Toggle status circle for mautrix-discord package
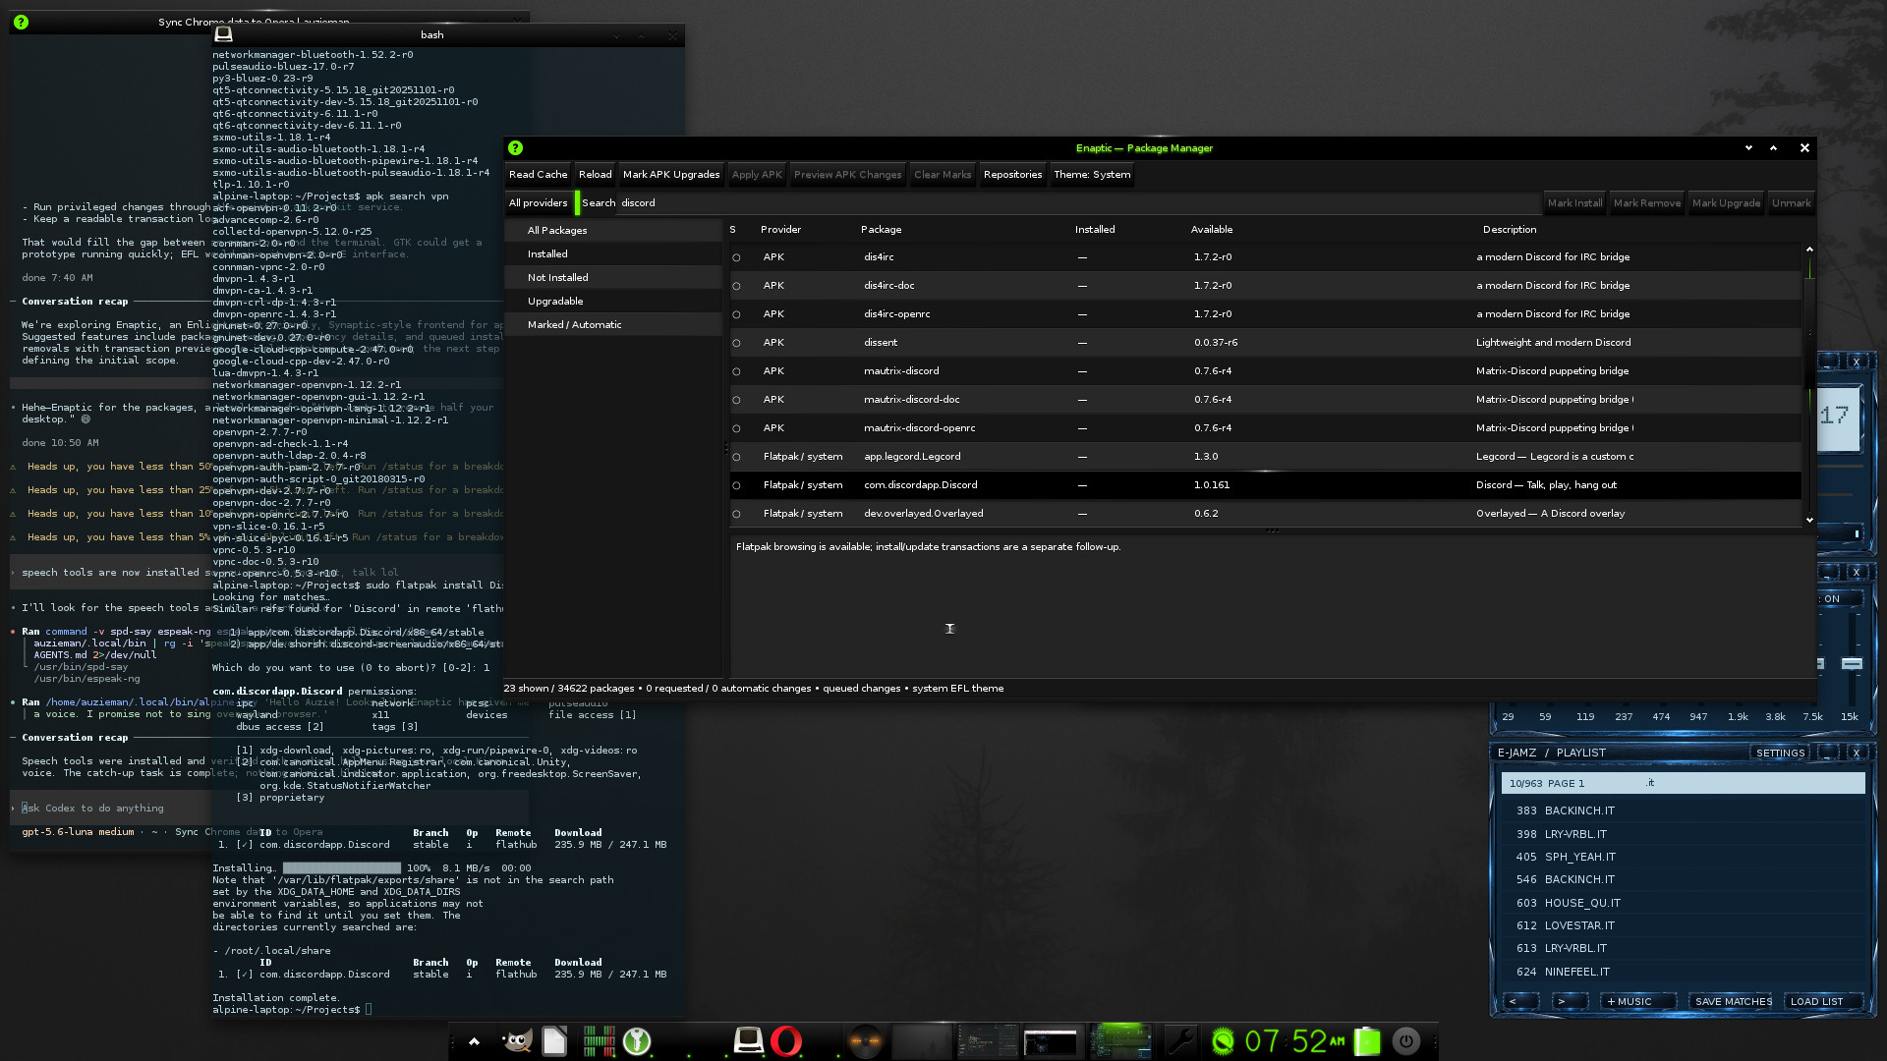The height and width of the screenshot is (1061, 1887). pyautogui.click(x=736, y=371)
